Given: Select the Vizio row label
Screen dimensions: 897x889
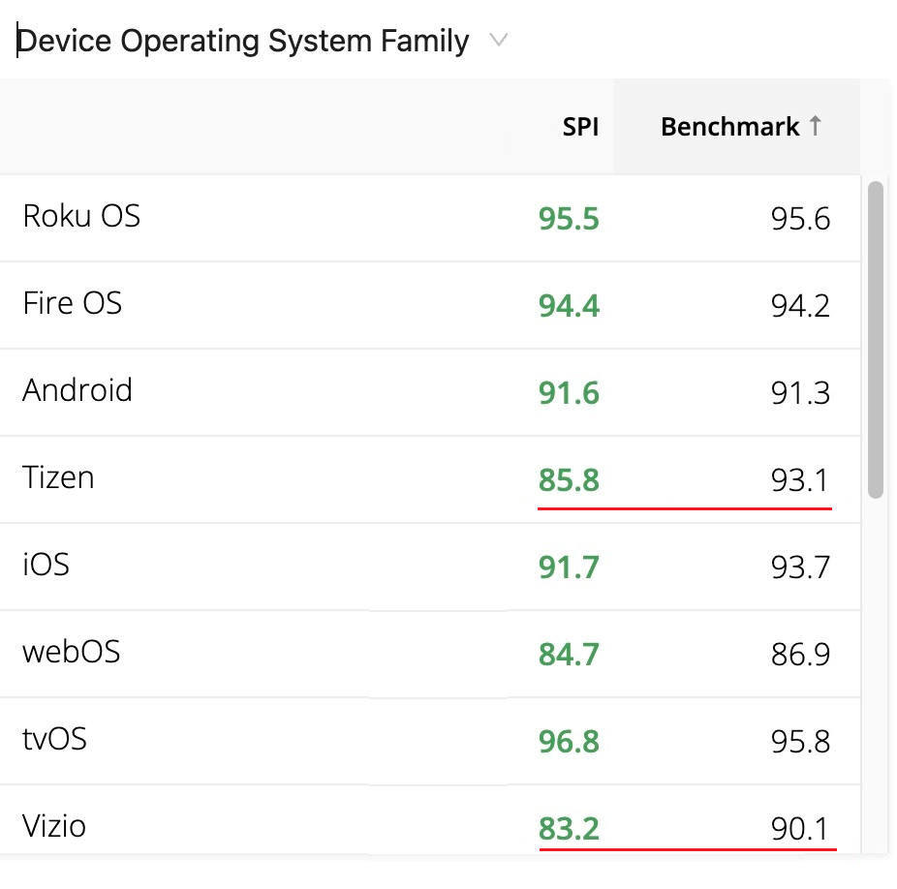Looking at the screenshot, I should tap(54, 826).
